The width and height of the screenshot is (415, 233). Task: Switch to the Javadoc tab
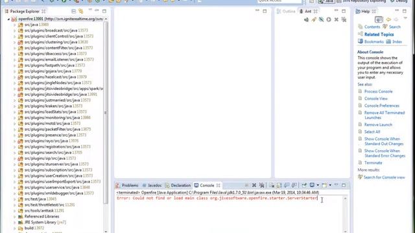(152, 185)
